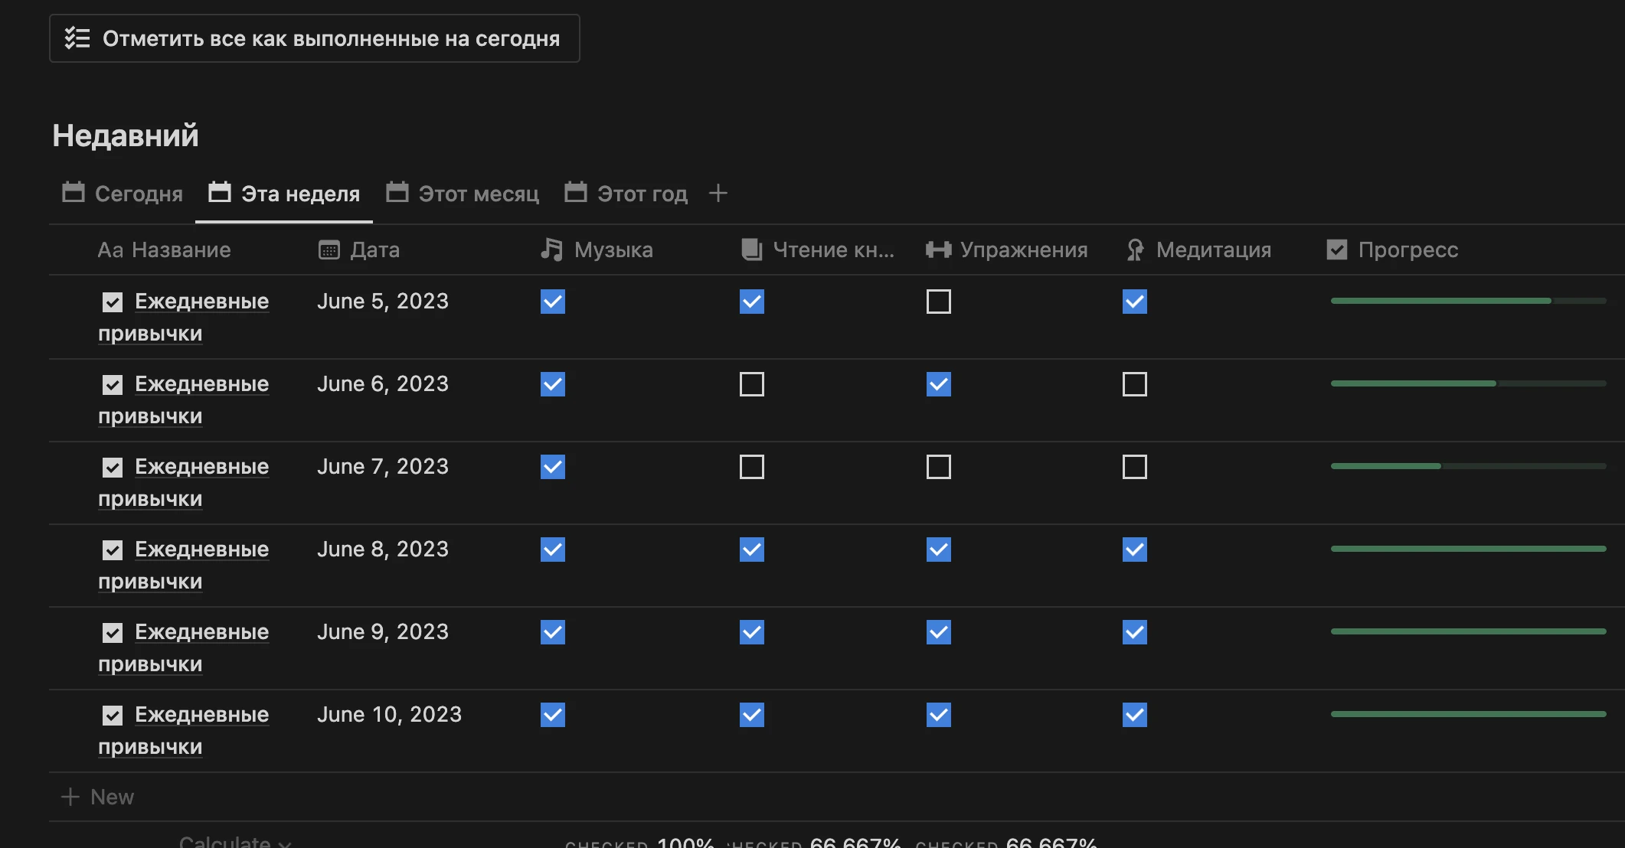Click the June 5, 2023 date cell
This screenshot has width=1625, height=848.
pos(383,302)
